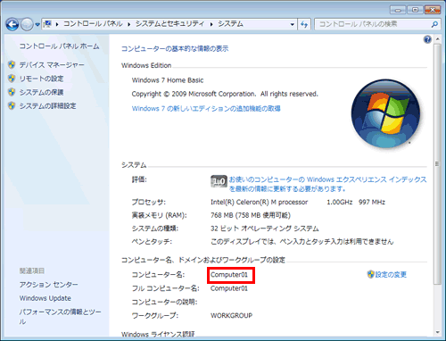
Task: Open help with the blue question mark
Action: (427, 39)
